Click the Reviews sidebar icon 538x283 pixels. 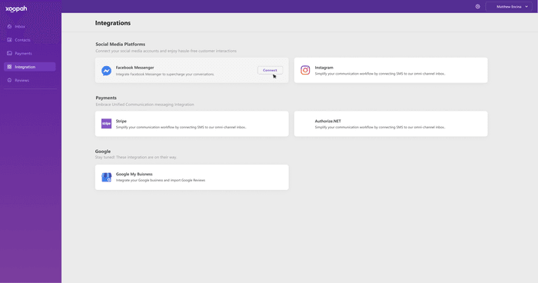click(x=9, y=80)
